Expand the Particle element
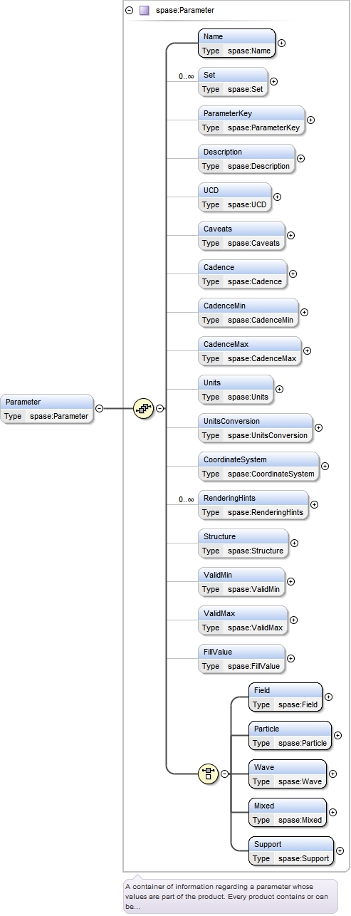Viewport: 351px width, 916px height. [337, 735]
